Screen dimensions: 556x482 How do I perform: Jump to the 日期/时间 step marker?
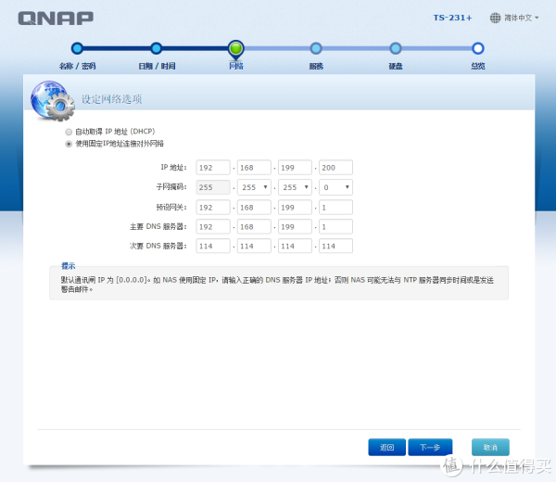coord(157,48)
